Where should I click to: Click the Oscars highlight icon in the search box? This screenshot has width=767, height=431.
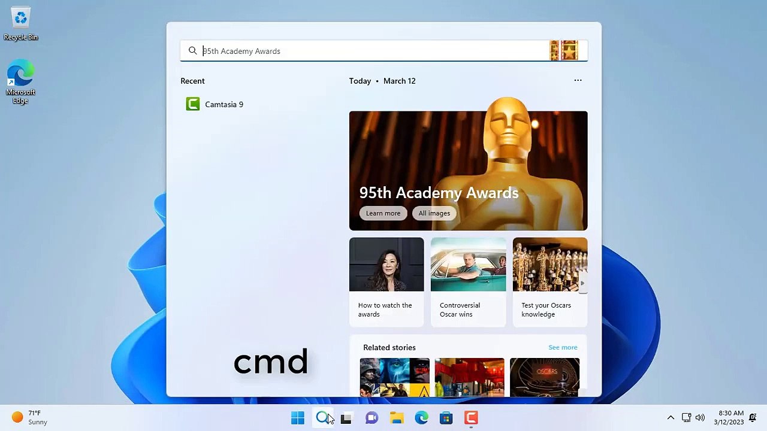point(564,51)
